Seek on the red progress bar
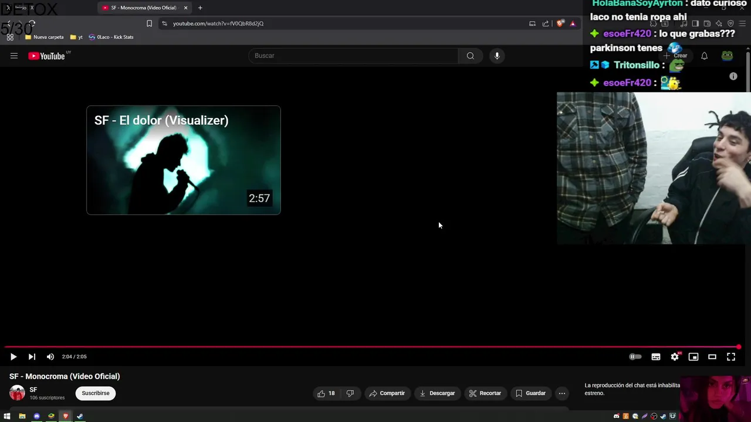The width and height of the screenshot is (751, 422). pyautogui.click(x=372, y=347)
